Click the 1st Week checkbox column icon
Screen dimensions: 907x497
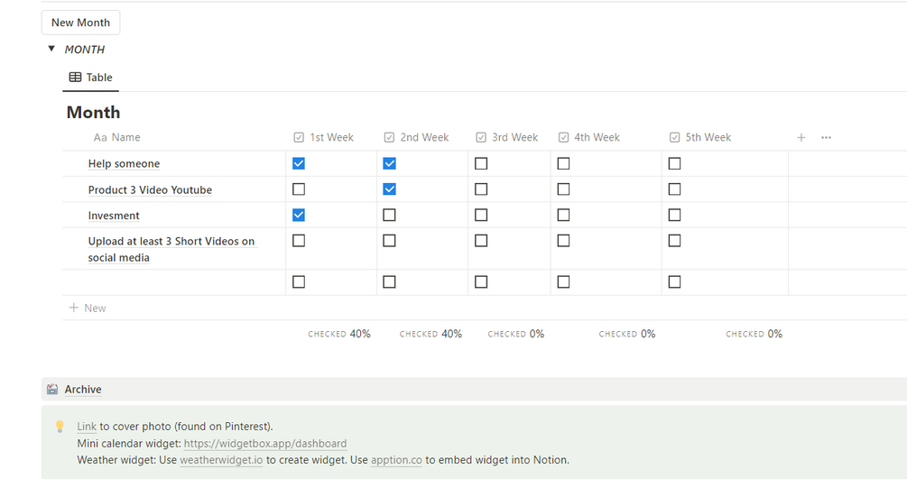(299, 138)
